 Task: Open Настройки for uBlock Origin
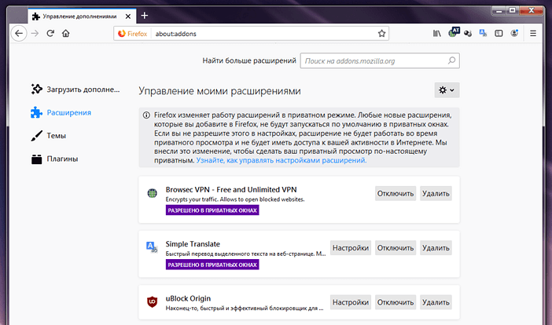click(x=351, y=302)
